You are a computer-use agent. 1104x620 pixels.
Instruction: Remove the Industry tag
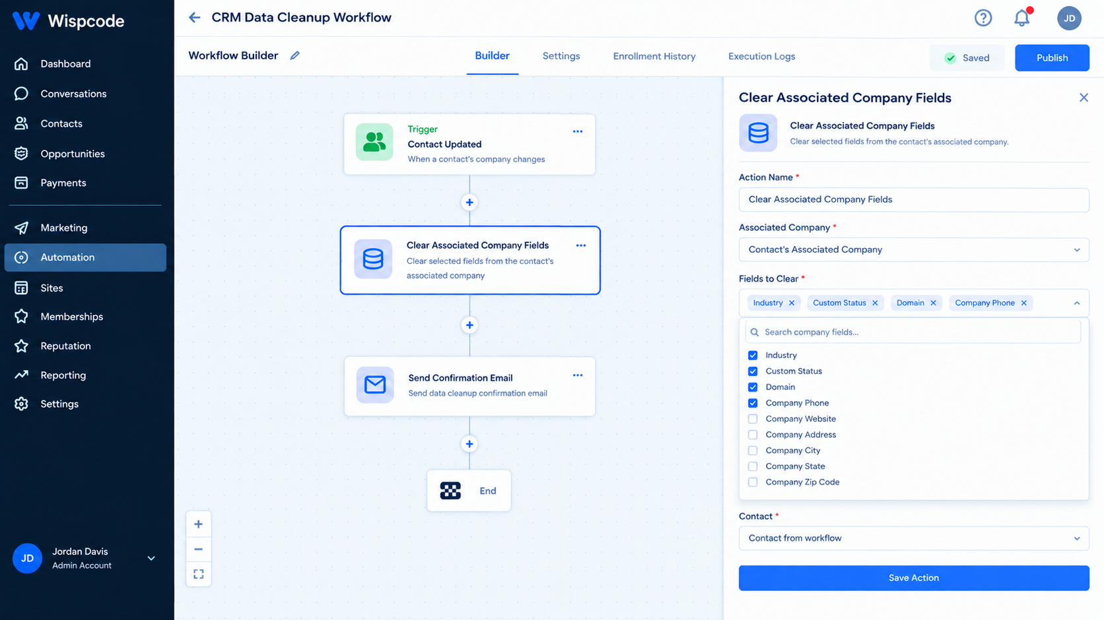(x=792, y=303)
